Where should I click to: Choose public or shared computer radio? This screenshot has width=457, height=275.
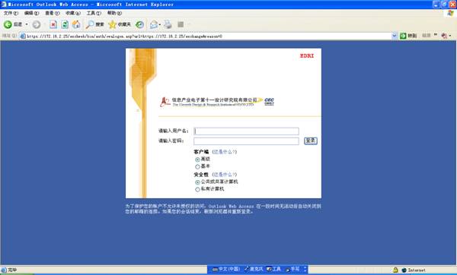[197, 182]
